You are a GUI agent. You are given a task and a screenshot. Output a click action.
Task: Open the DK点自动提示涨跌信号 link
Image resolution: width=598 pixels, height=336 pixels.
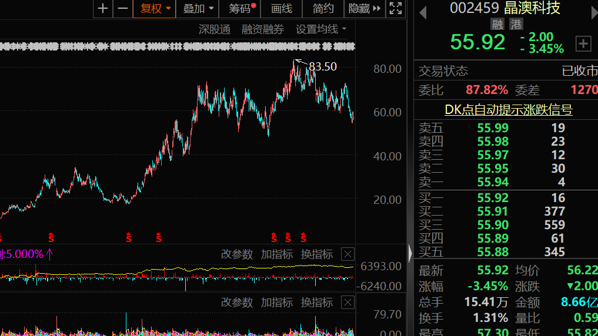coord(508,110)
